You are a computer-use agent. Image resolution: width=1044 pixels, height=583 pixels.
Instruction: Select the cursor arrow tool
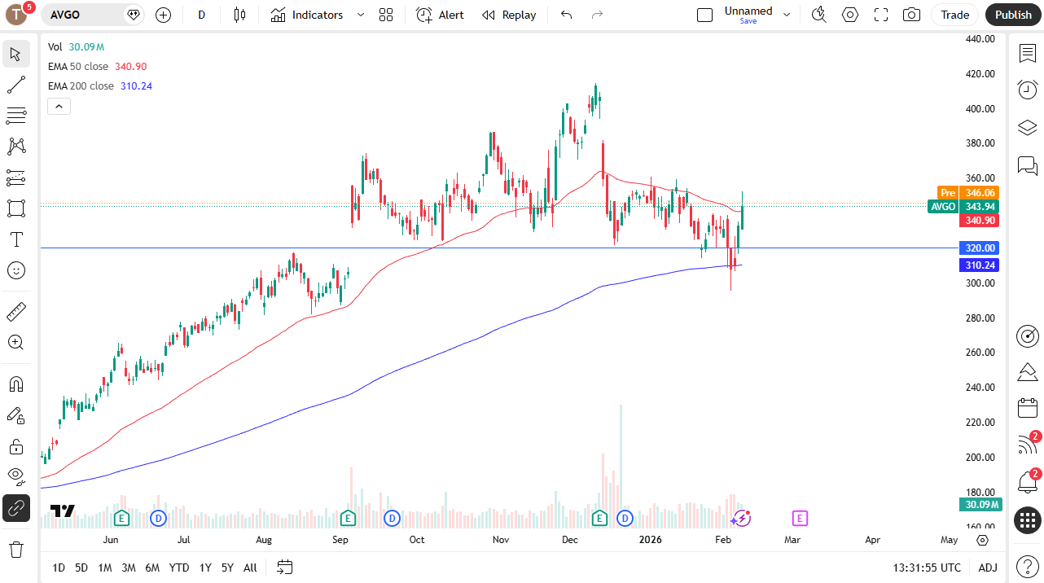15,54
